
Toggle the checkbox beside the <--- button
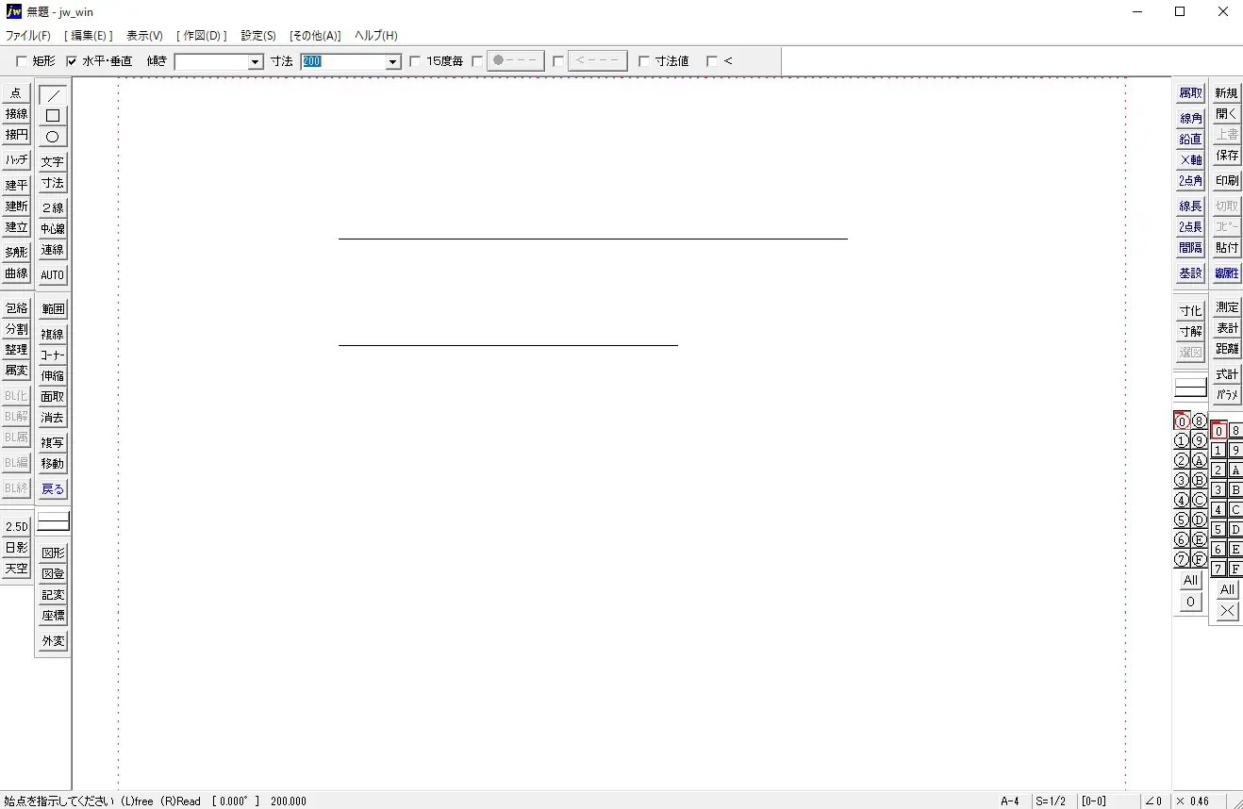[x=558, y=61]
